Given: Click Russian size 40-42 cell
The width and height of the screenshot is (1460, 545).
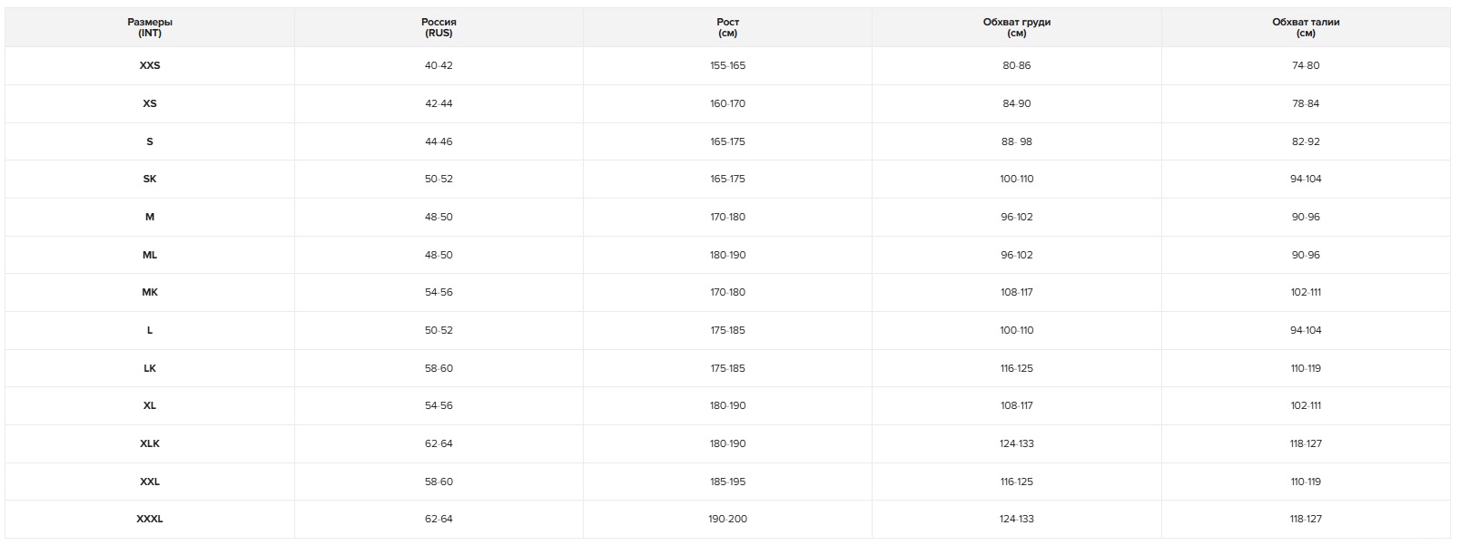Looking at the screenshot, I should 439,66.
